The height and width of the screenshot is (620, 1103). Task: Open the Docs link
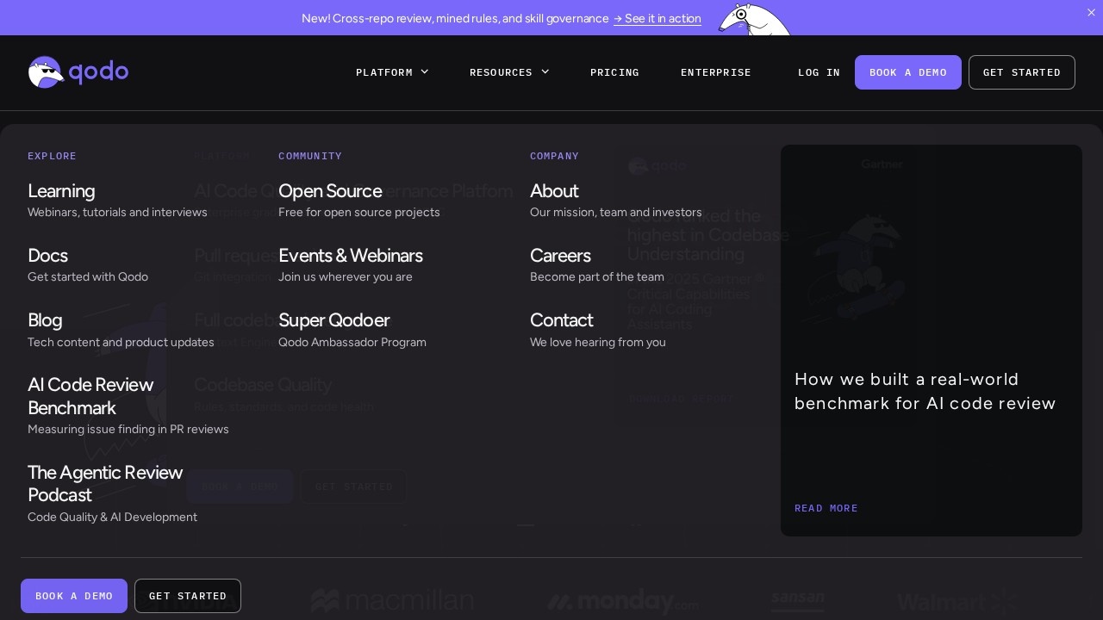47,256
